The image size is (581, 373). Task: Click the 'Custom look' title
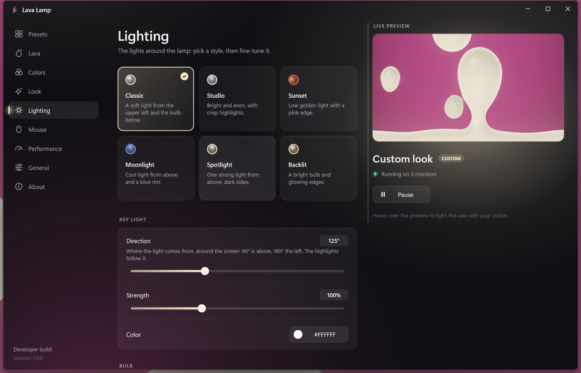click(x=402, y=158)
